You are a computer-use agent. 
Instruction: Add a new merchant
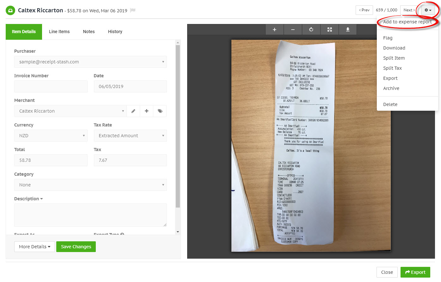click(146, 111)
